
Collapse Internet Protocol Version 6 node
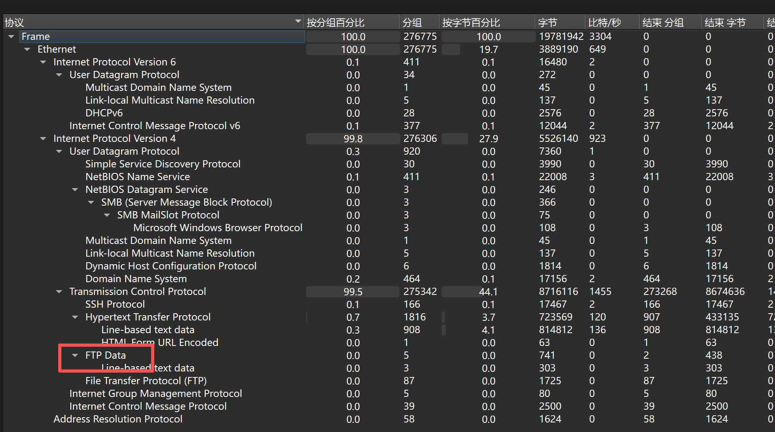(43, 62)
